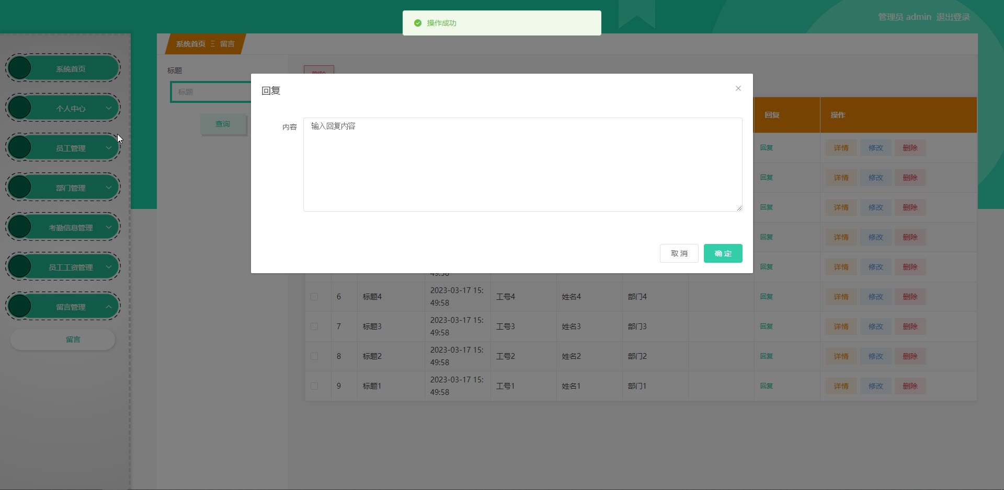Tick the checkbox for row 8
The image size is (1004, 490).
pyautogui.click(x=314, y=356)
